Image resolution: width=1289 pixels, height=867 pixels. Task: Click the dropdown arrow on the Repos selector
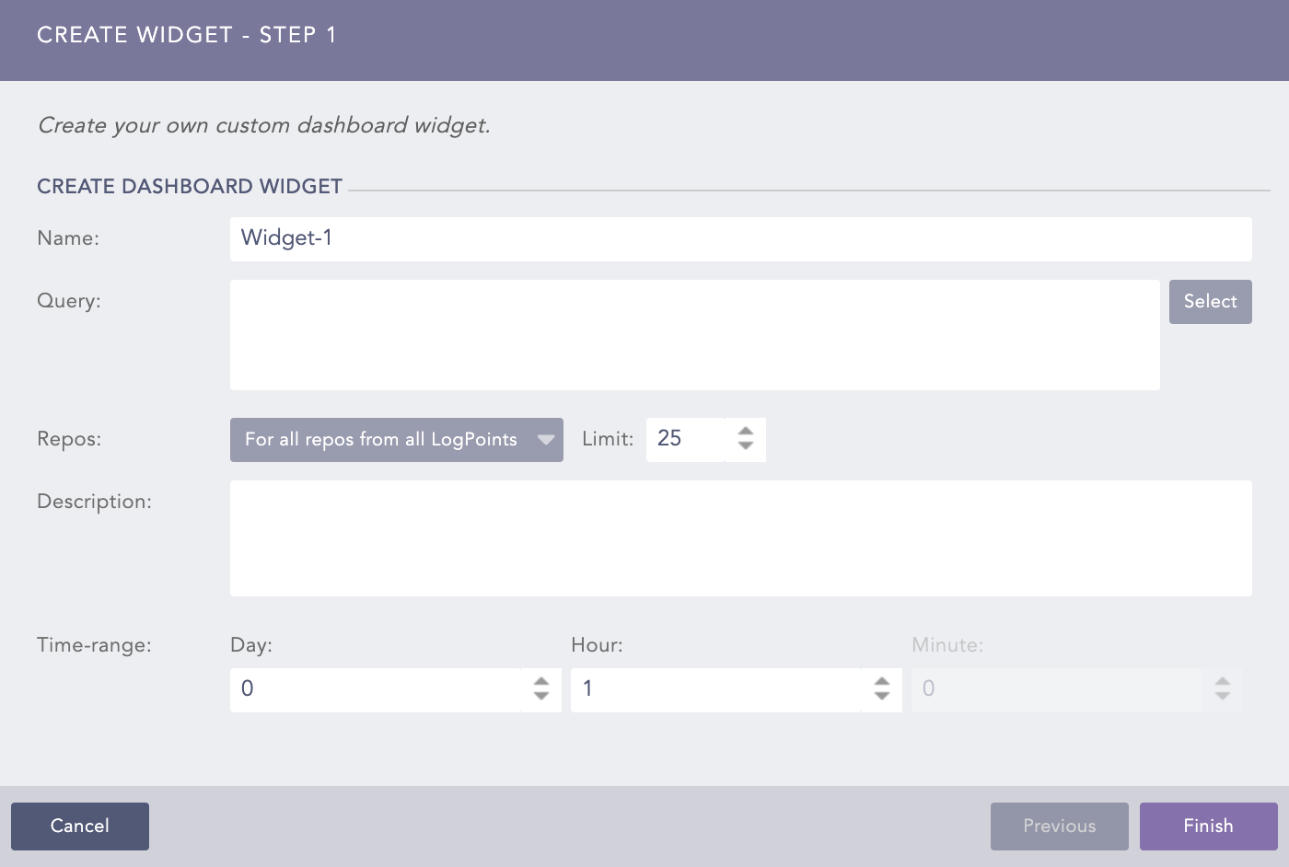pyautogui.click(x=545, y=439)
